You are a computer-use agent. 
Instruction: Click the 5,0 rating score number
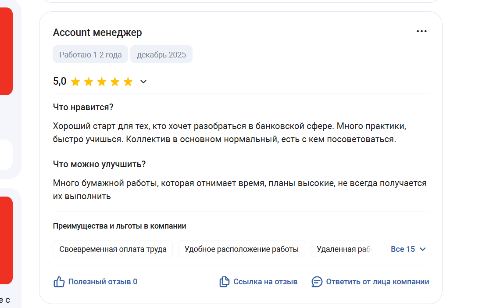(x=60, y=82)
